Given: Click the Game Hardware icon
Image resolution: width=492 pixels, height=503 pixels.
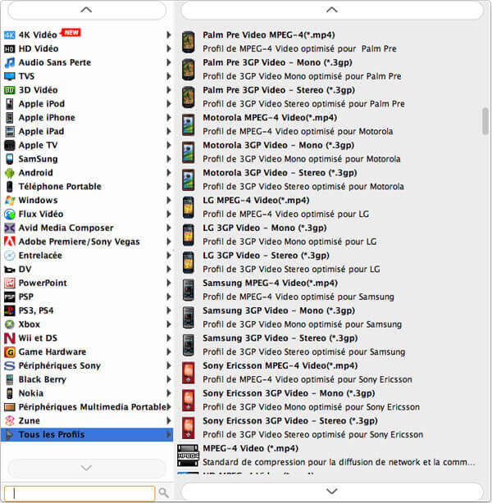Looking at the screenshot, I should pyautogui.click(x=9, y=351).
